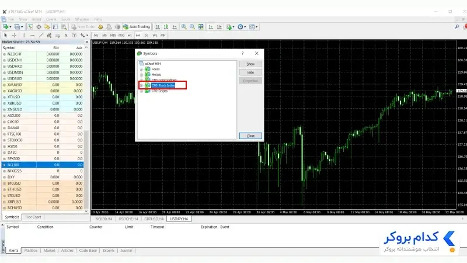Select the Text label tool

66,35
